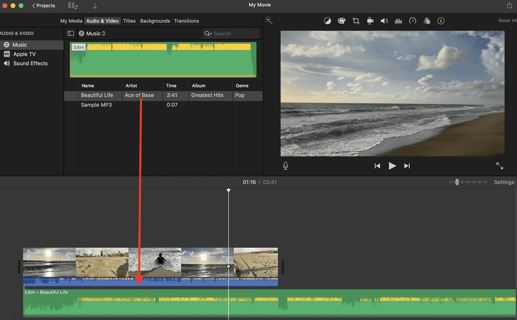This screenshot has width=517, height=320.
Task: Select the Cropping tool
Action: [x=356, y=21]
